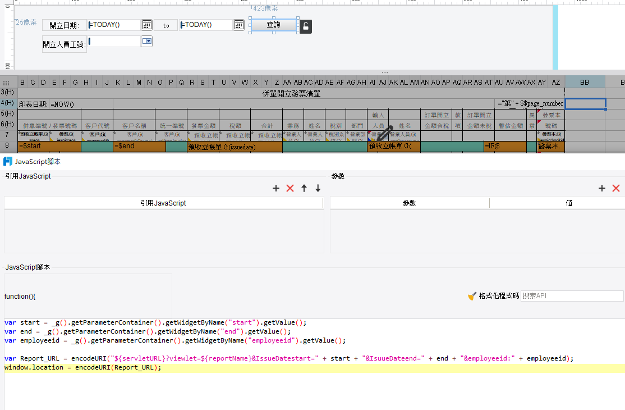Click the broom icon for 格式化程式碼

(472, 296)
